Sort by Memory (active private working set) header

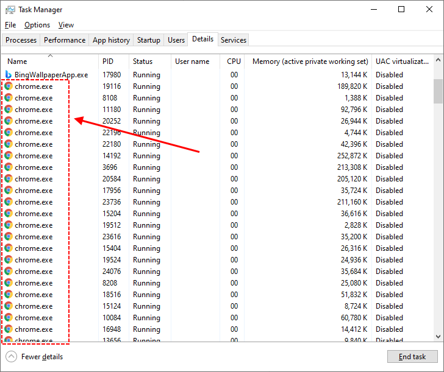(308, 61)
